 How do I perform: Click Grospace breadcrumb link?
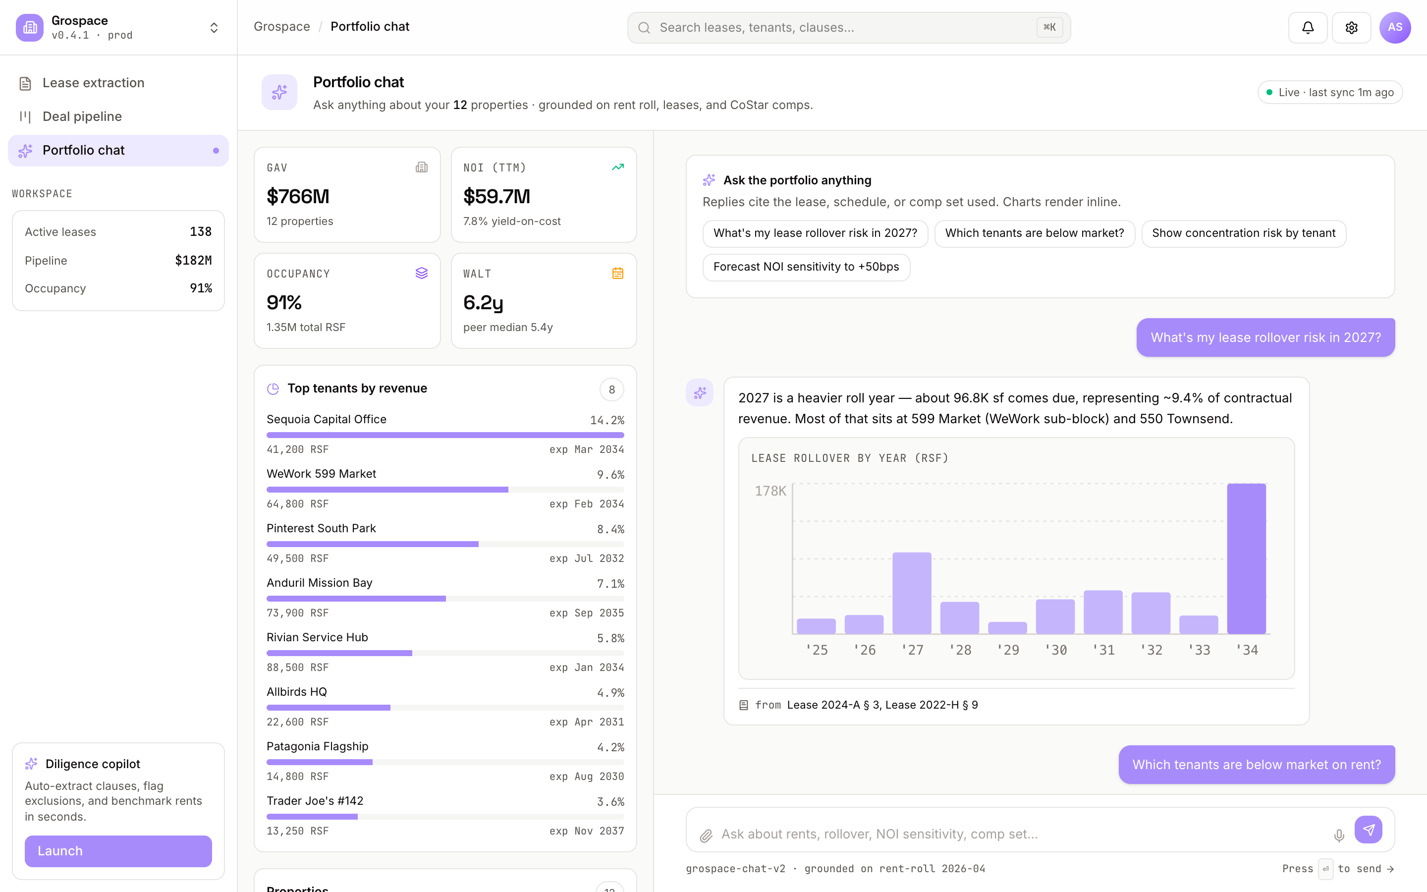coord(282,27)
